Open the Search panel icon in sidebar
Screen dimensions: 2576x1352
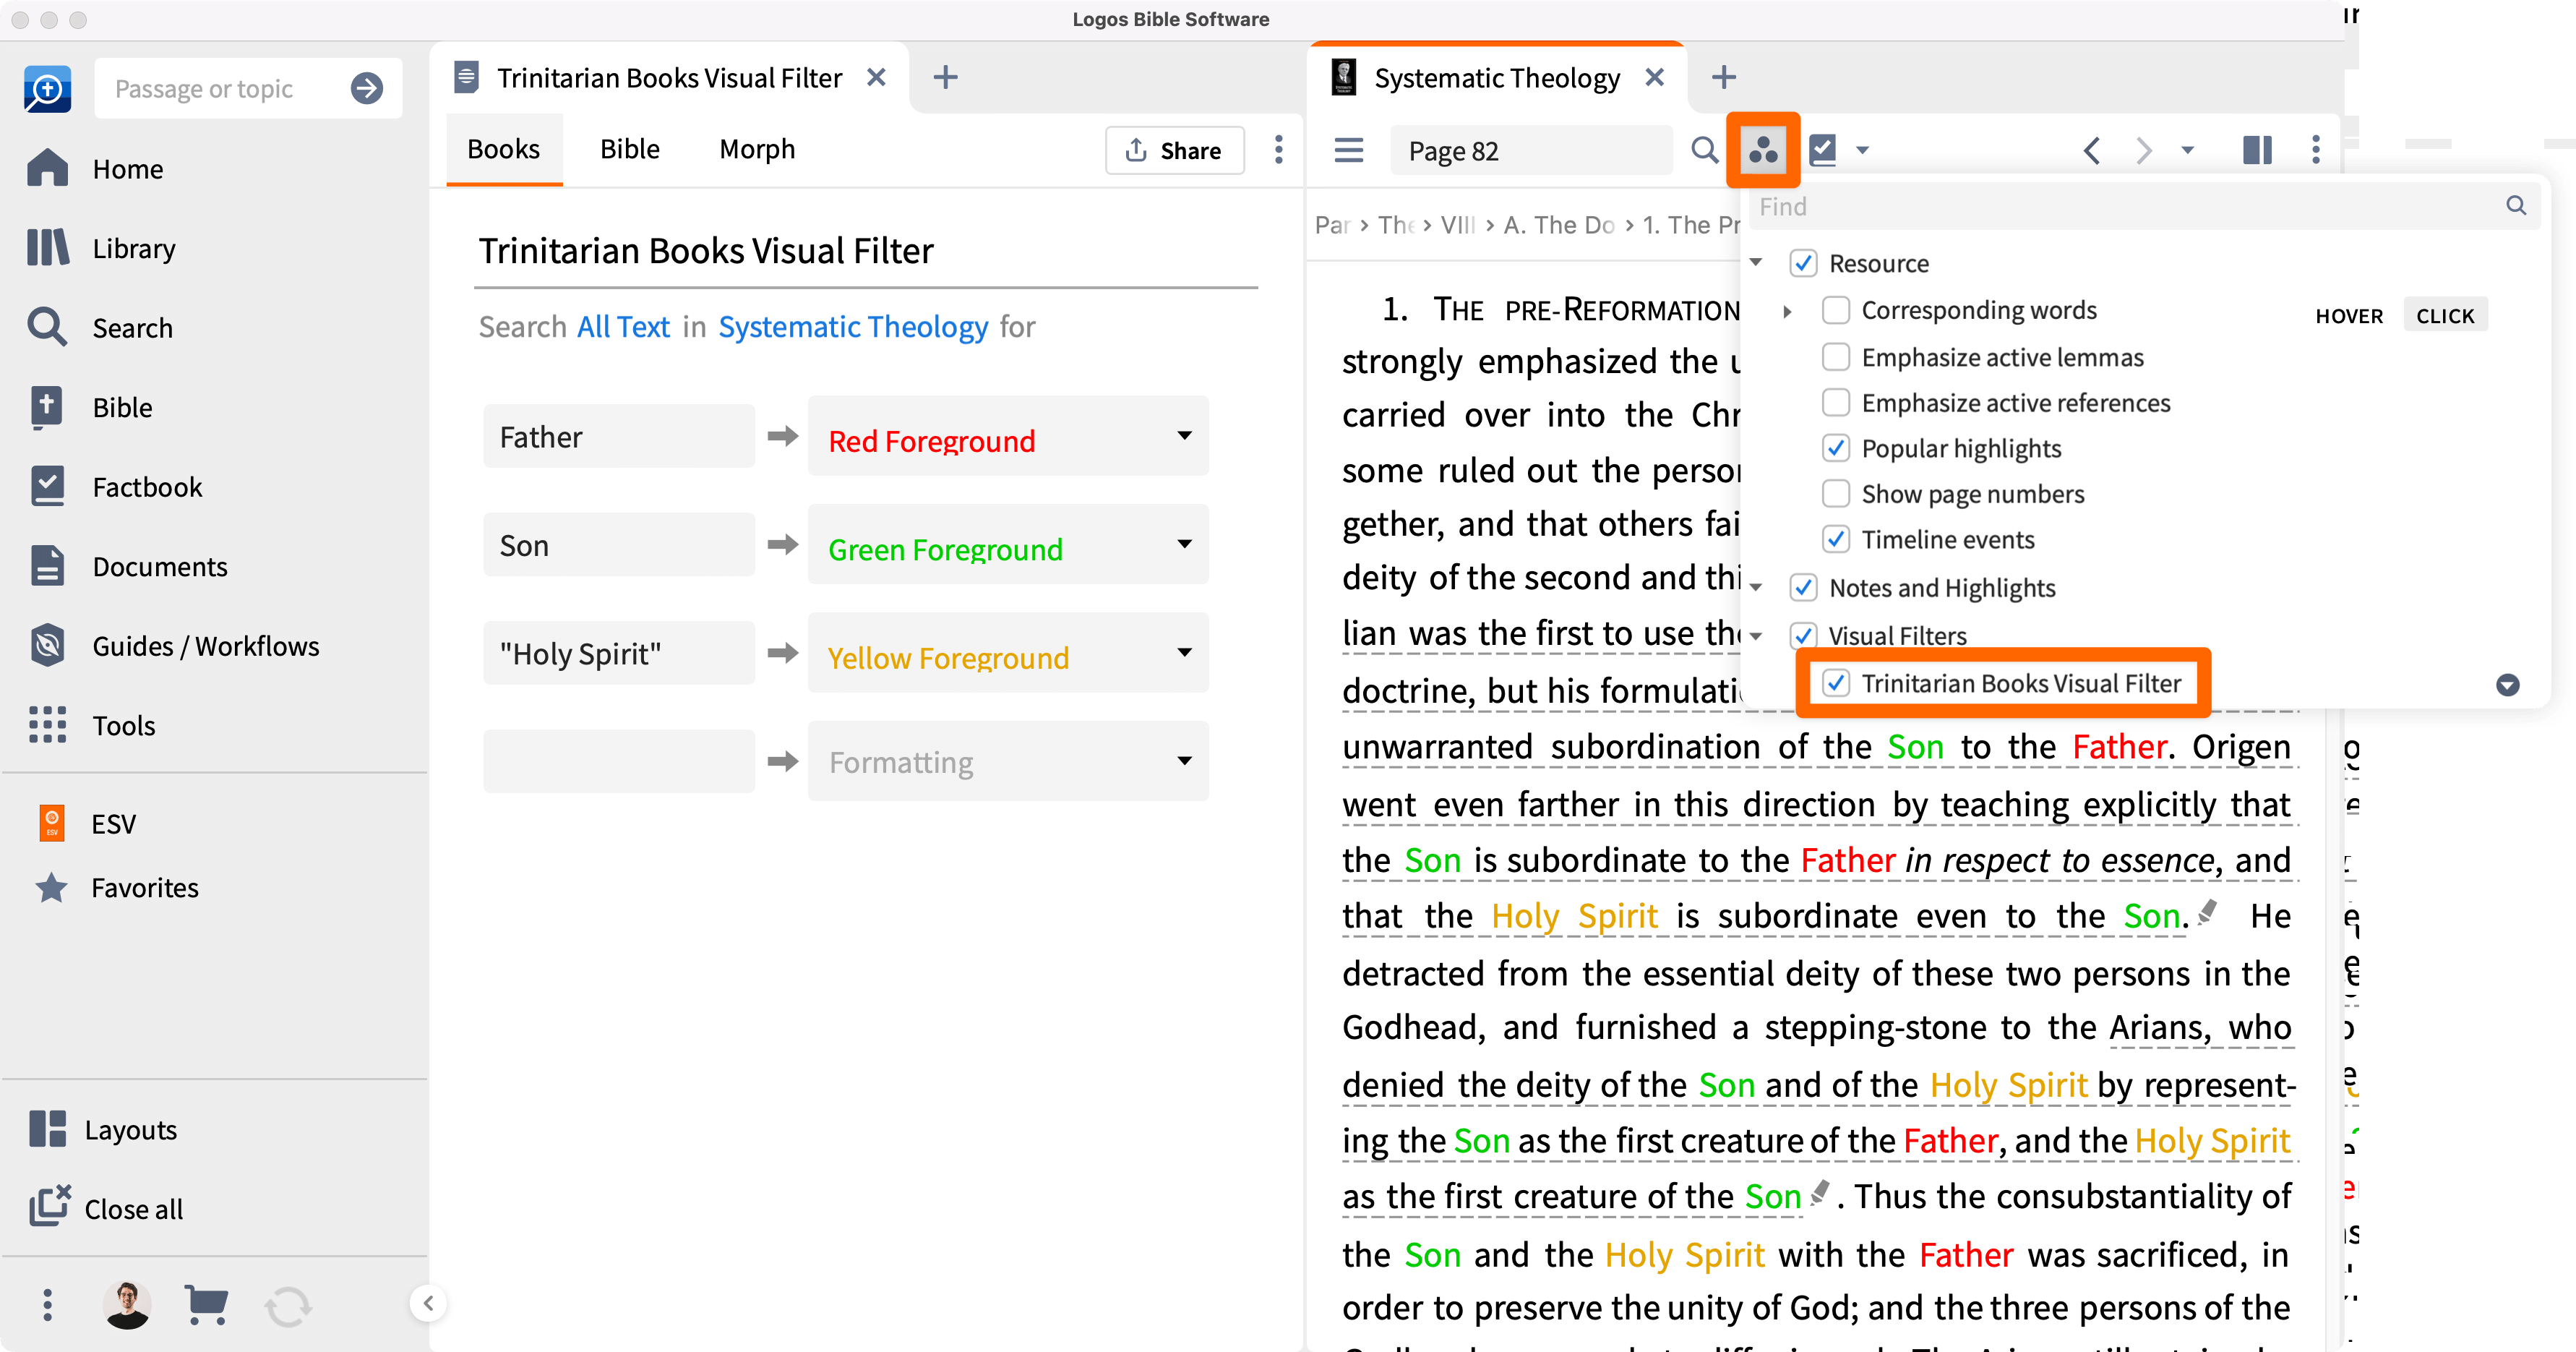coord(47,327)
